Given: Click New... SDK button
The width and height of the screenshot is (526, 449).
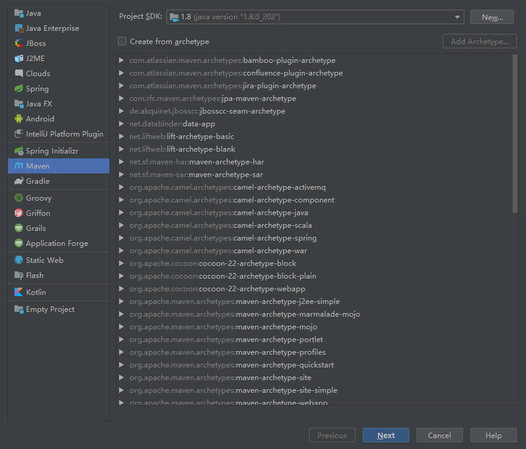Looking at the screenshot, I should point(492,17).
